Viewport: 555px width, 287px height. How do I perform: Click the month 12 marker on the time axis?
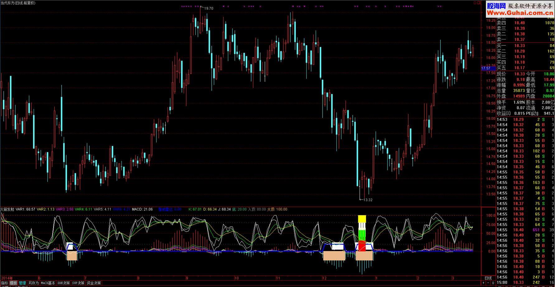click(324, 278)
